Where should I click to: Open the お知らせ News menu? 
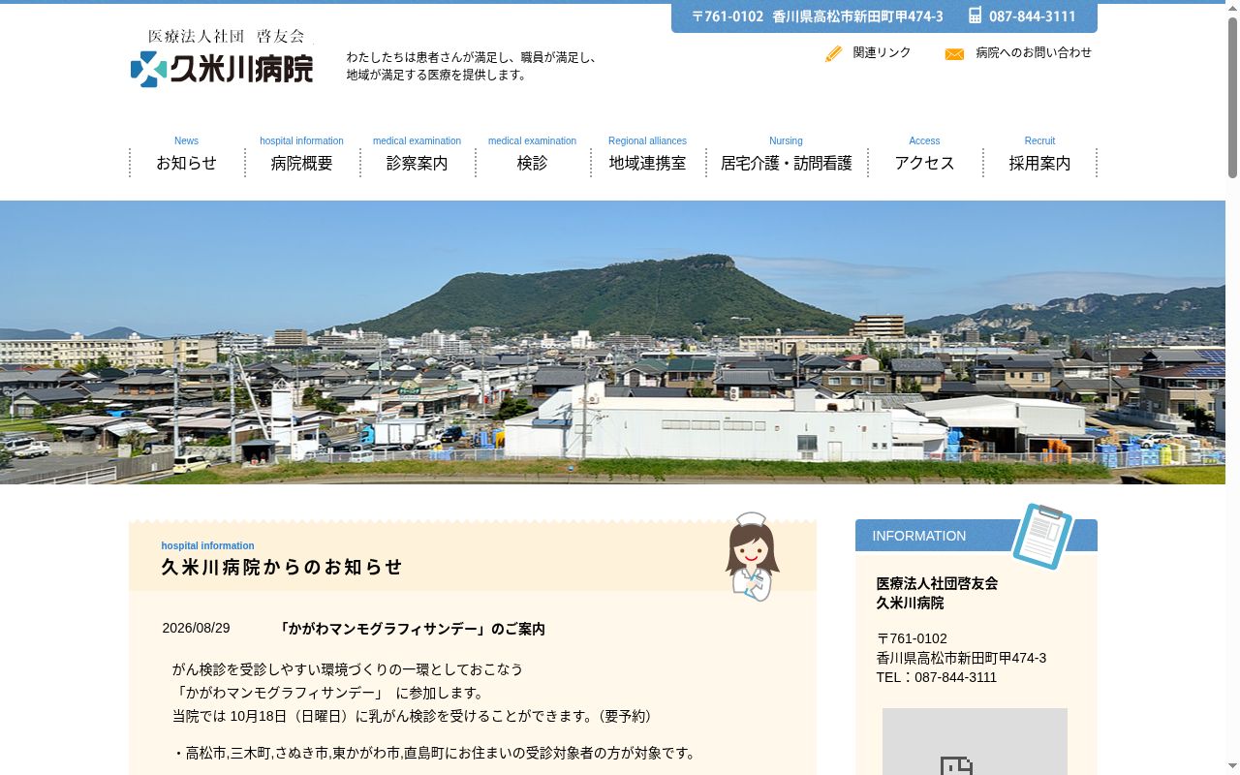[186, 156]
